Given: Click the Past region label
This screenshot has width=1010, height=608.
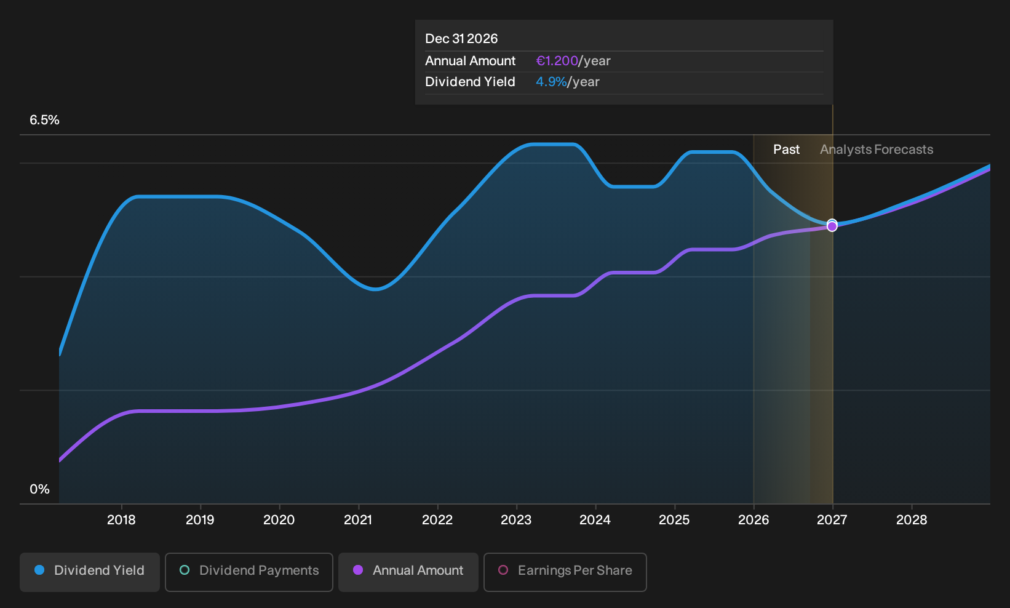Looking at the screenshot, I should click(786, 150).
